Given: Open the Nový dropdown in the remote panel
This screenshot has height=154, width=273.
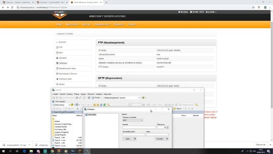Looking at the screenshot, I should point(178,109).
